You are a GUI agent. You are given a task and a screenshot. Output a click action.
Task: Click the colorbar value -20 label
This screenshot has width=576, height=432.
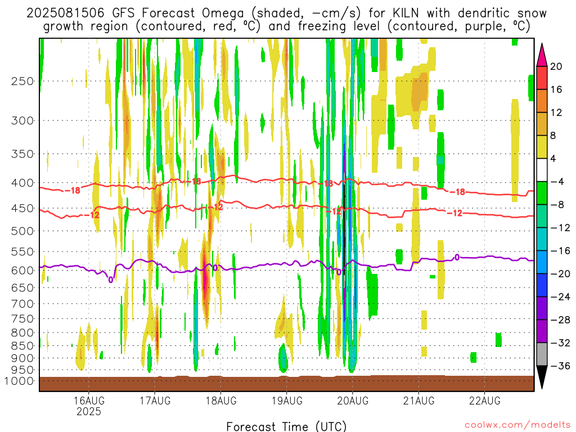(x=560, y=274)
